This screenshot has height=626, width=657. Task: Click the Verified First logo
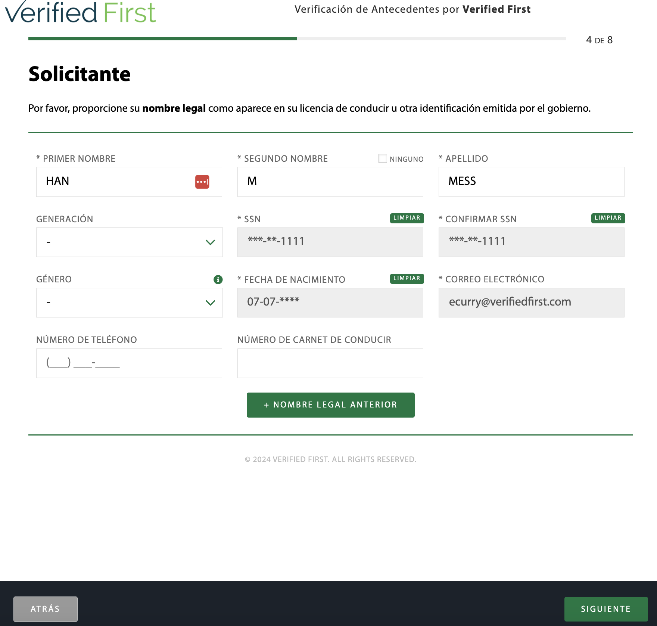coord(80,13)
